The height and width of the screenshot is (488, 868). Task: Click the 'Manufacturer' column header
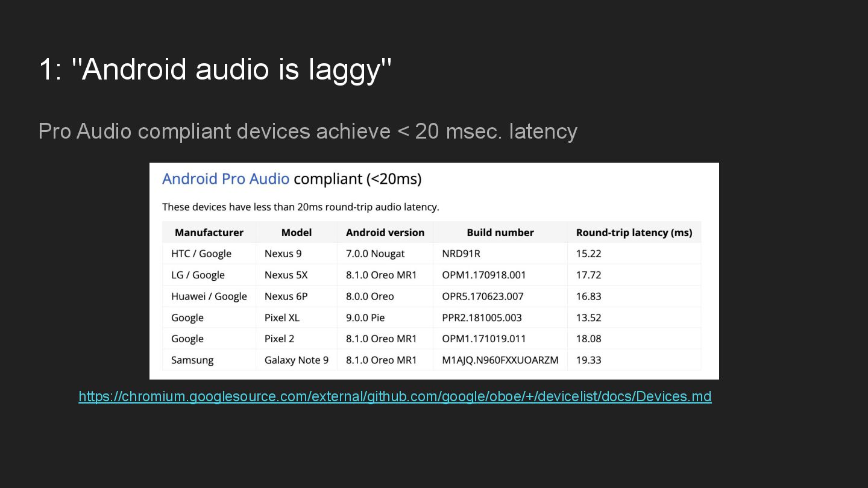point(209,233)
